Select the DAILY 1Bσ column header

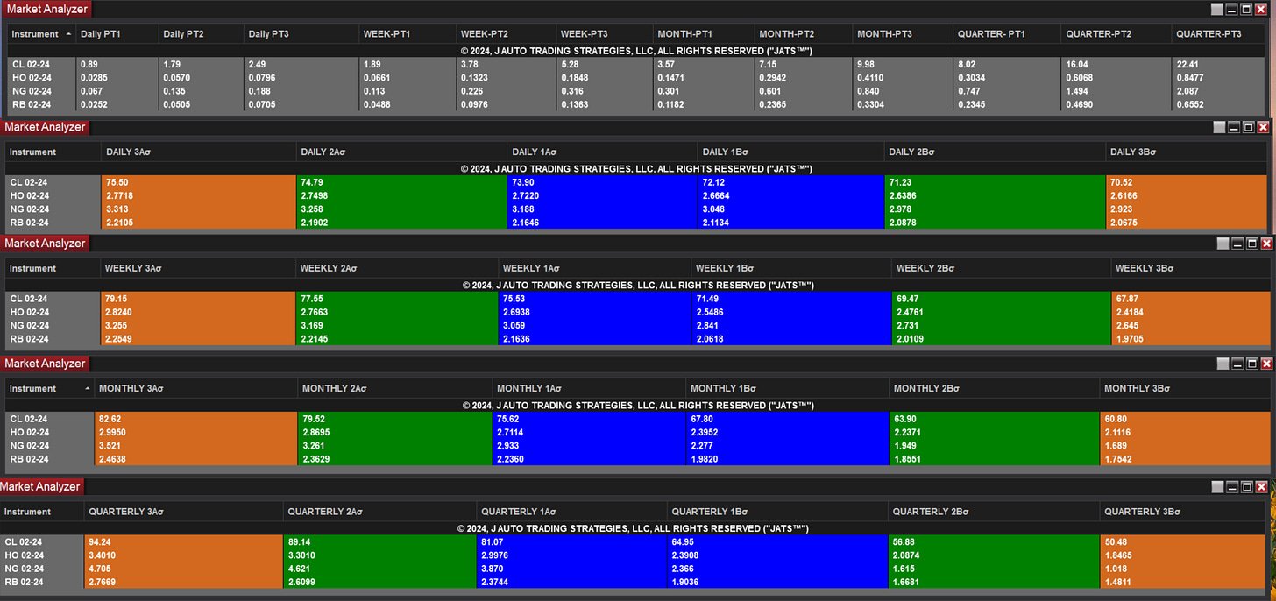791,152
